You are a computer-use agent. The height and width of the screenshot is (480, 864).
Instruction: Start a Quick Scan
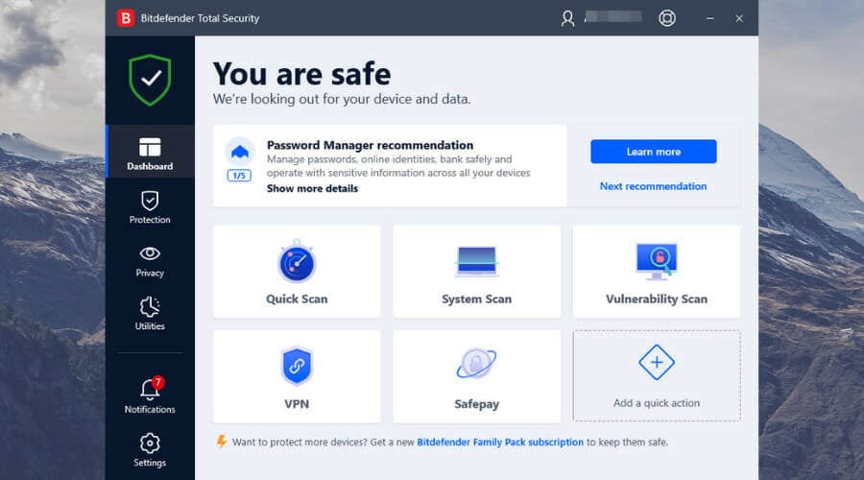click(x=297, y=271)
